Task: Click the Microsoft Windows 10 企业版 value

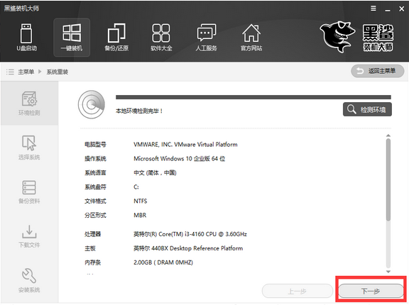Action: tap(180, 159)
